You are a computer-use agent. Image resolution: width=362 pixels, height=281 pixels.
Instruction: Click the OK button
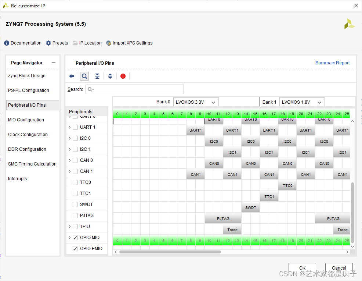[302, 268]
